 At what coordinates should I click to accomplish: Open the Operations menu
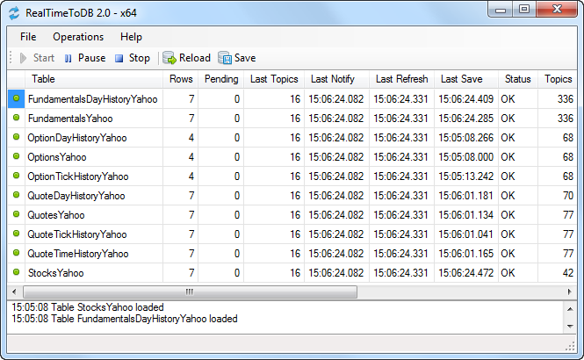[x=78, y=37]
